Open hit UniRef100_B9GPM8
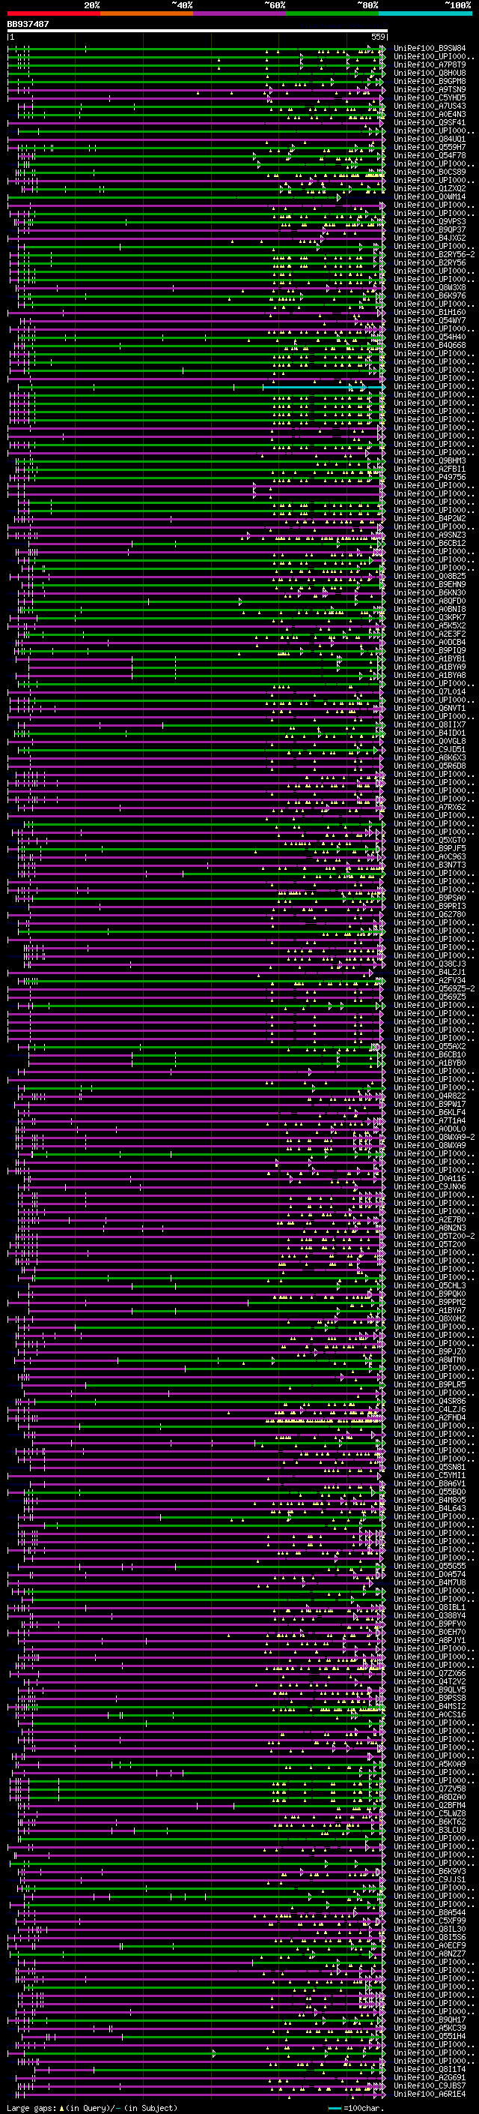 click(x=430, y=81)
